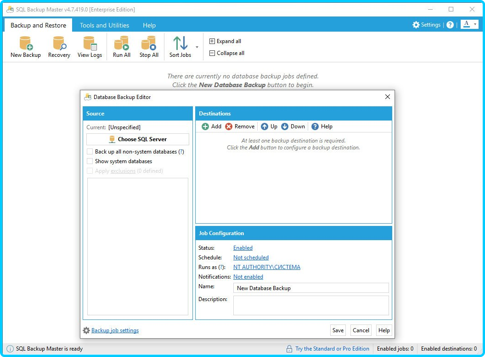
Task: Open the font style dropdown at top right
Action: [469, 24]
